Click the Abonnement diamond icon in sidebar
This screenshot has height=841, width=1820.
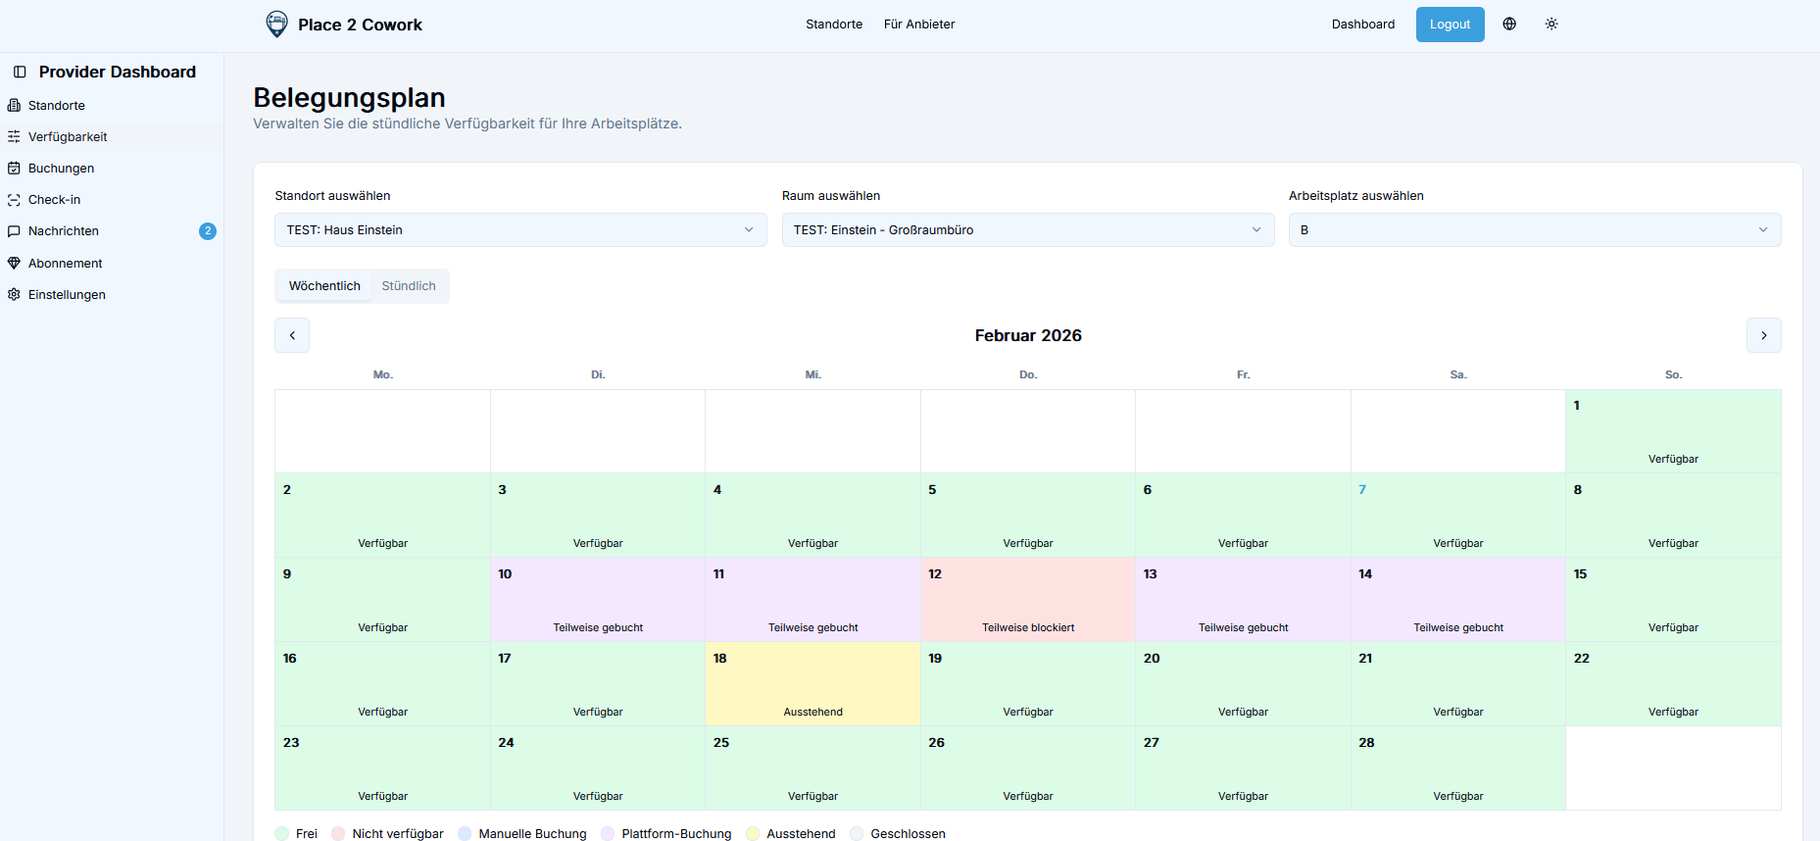(14, 264)
